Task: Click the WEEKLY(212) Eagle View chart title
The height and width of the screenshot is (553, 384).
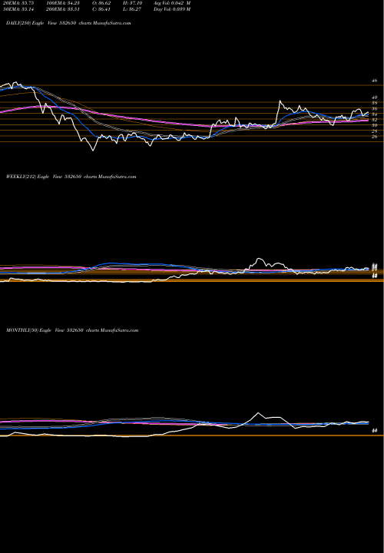Action: [x=71, y=177]
